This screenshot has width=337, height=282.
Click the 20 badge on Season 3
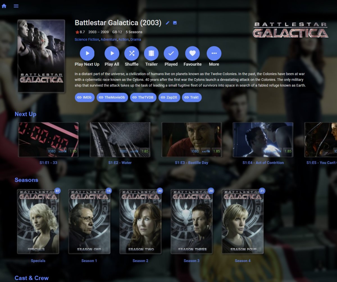[211, 191]
